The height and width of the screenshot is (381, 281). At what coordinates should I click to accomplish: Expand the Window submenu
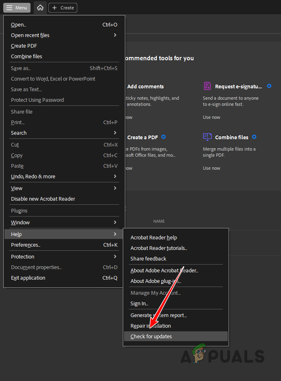(x=64, y=222)
